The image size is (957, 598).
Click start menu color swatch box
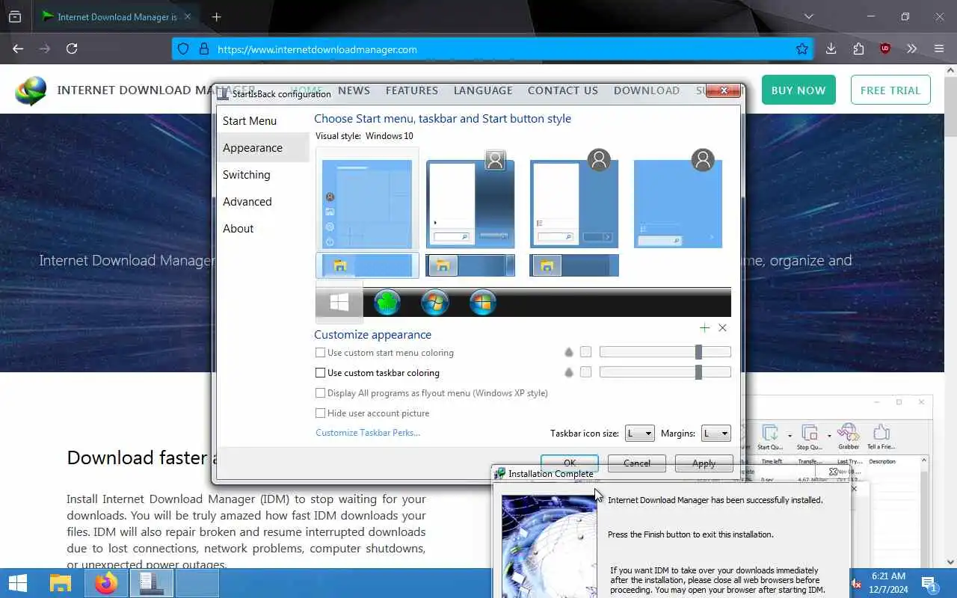click(585, 352)
